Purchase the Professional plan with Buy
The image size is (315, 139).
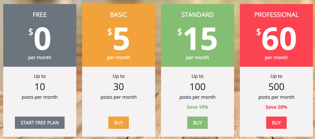pos(276,123)
